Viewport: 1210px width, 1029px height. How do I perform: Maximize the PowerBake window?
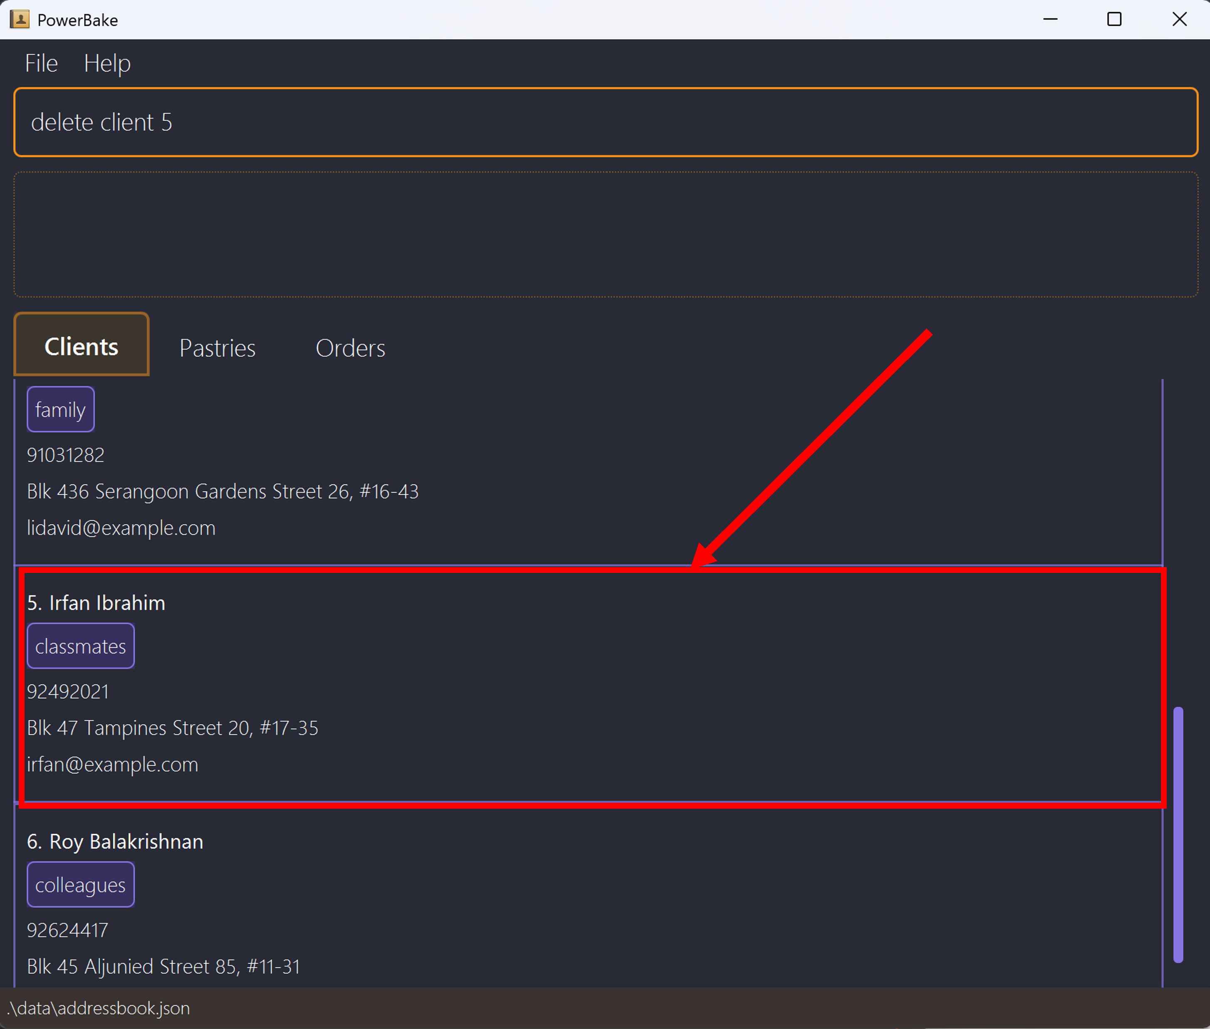coord(1114,19)
